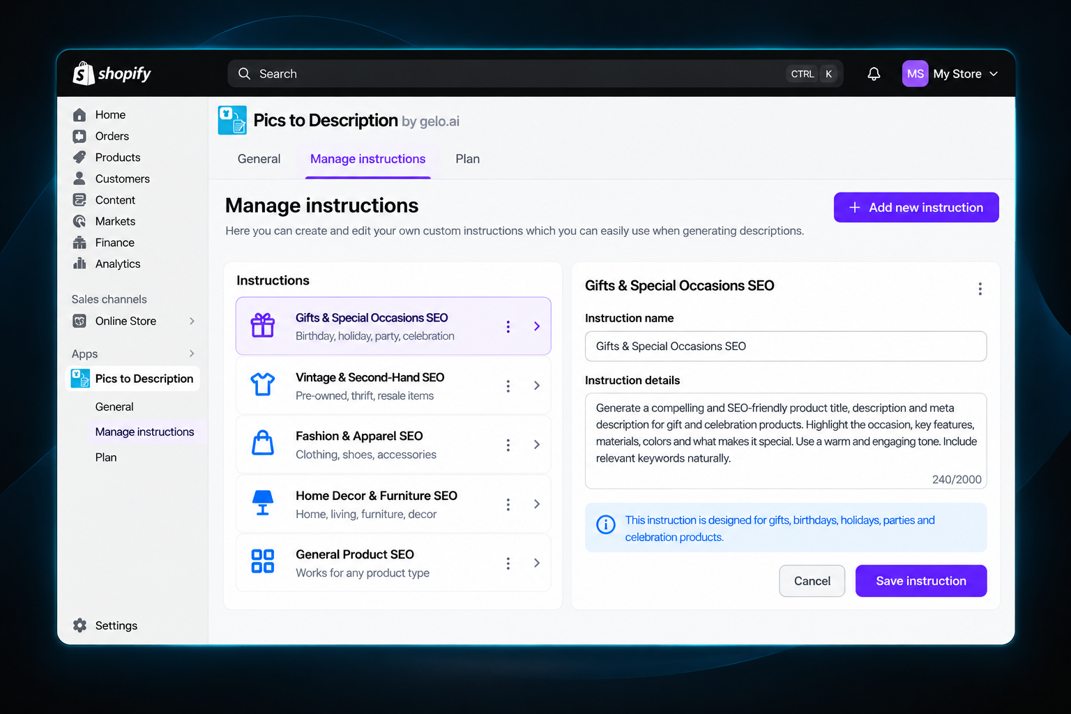This screenshot has width=1071, height=714.
Task: Expand the Online Store sales channel chevron
Action: coord(192,321)
